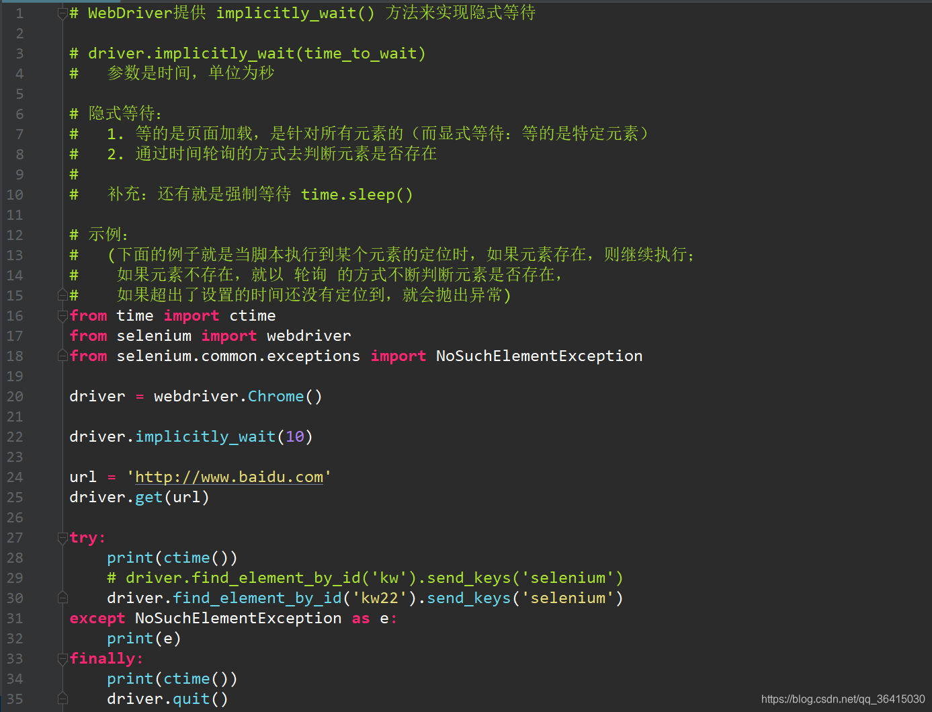932x712 pixels.
Task: Click the 'except' keyword
Action: pyautogui.click(x=97, y=619)
